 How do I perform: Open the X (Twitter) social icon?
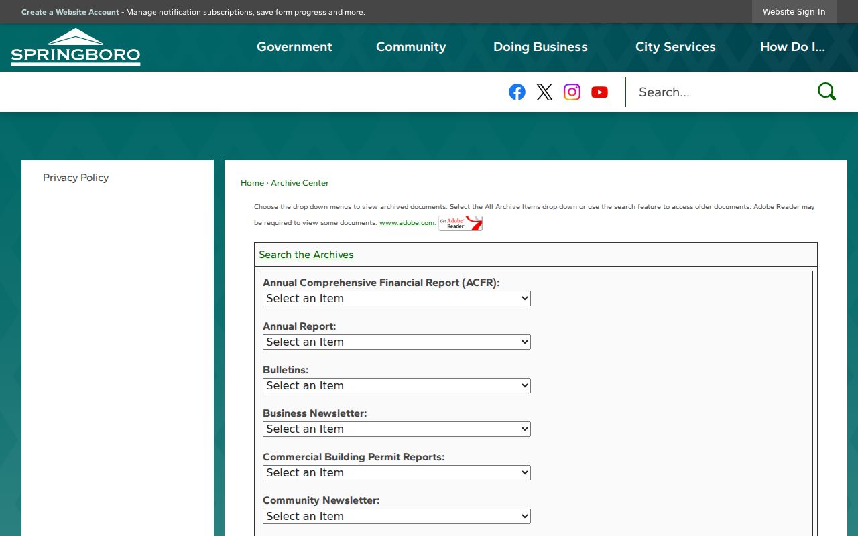(544, 92)
